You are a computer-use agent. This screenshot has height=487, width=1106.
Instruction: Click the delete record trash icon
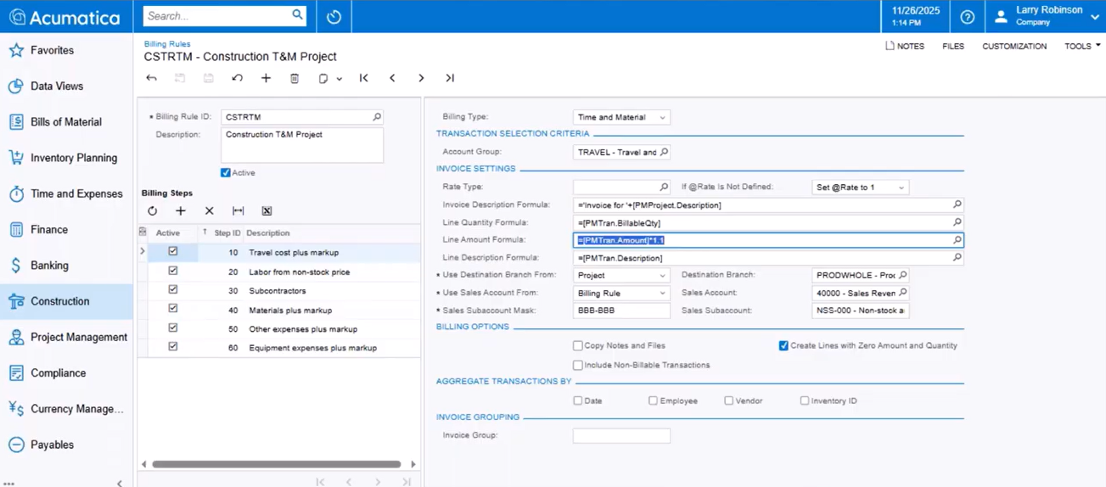click(x=295, y=78)
